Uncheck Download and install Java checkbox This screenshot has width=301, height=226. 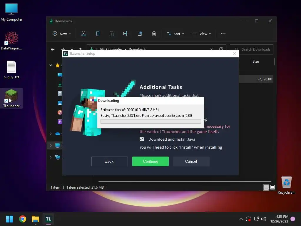(142, 139)
